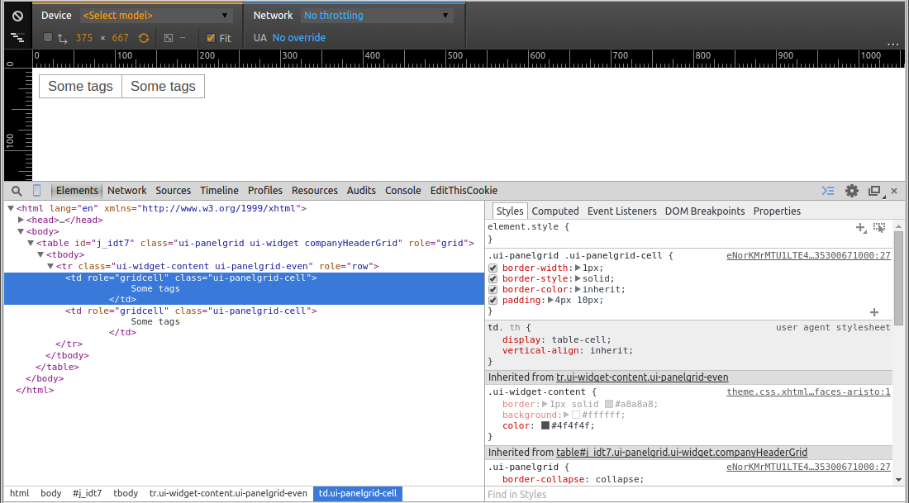Disable the border-style property checkbox
The image size is (909, 503).
click(x=493, y=278)
